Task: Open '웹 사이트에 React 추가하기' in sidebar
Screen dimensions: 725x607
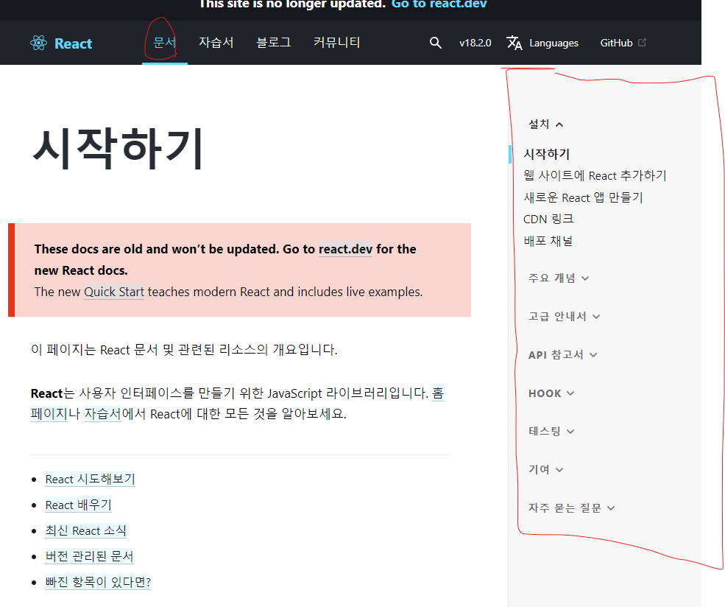Action: point(595,176)
